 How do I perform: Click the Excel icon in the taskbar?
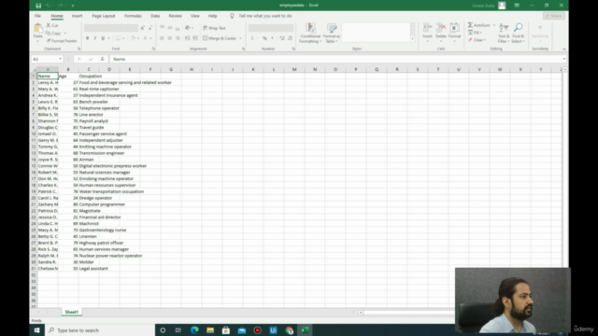tap(305, 330)
